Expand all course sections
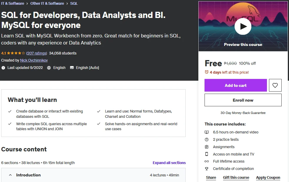Viewport: 289px width, 182px height. (x=169, y=163)
